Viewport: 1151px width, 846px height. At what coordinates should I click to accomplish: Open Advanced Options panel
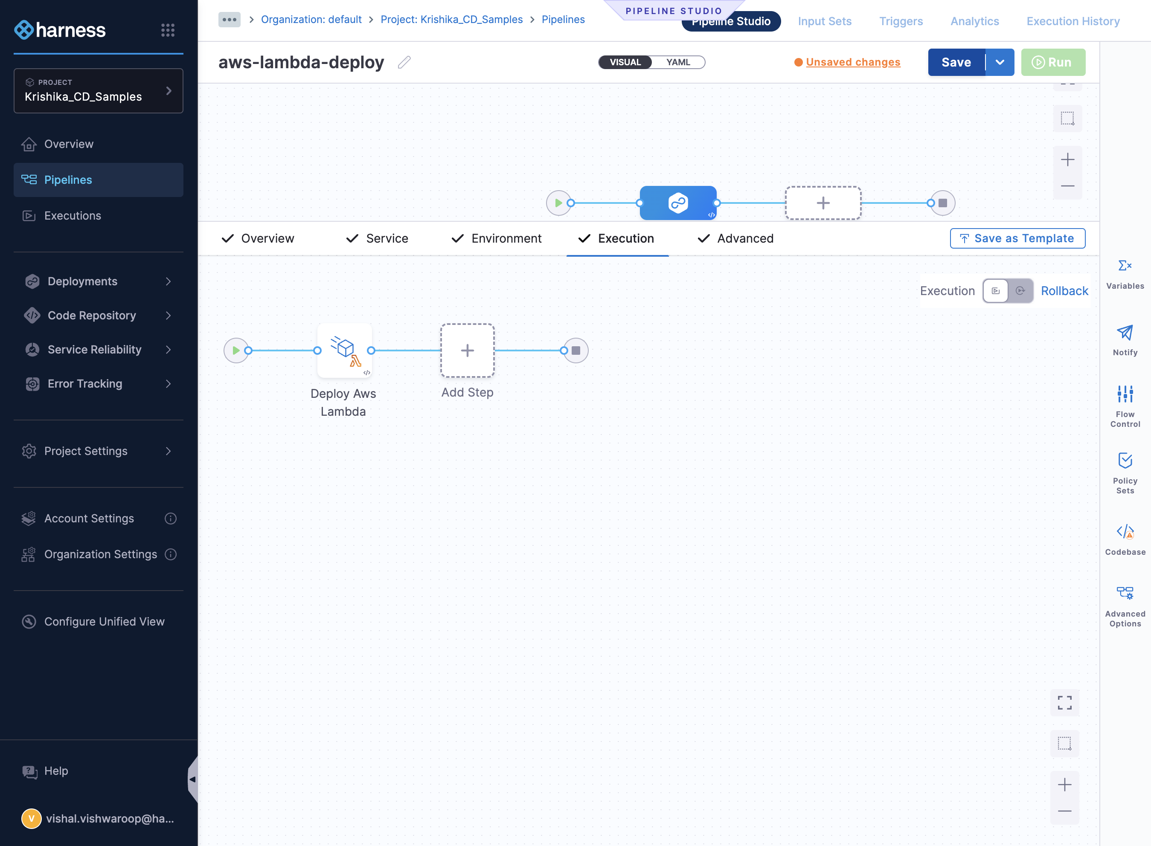tap(1125, 606)
